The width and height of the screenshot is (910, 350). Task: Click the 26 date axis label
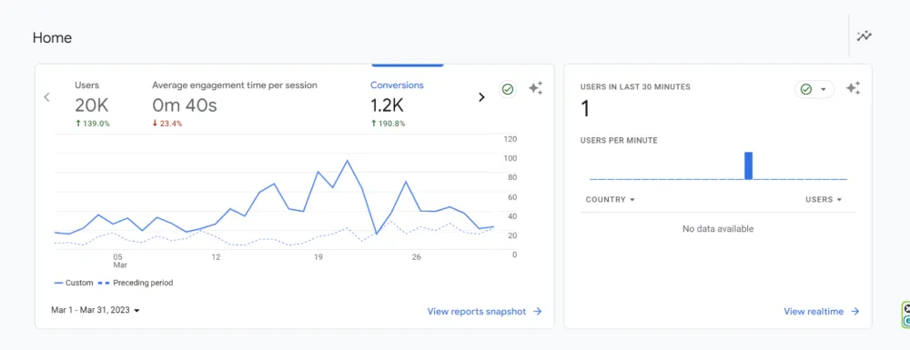click(416, 256)
